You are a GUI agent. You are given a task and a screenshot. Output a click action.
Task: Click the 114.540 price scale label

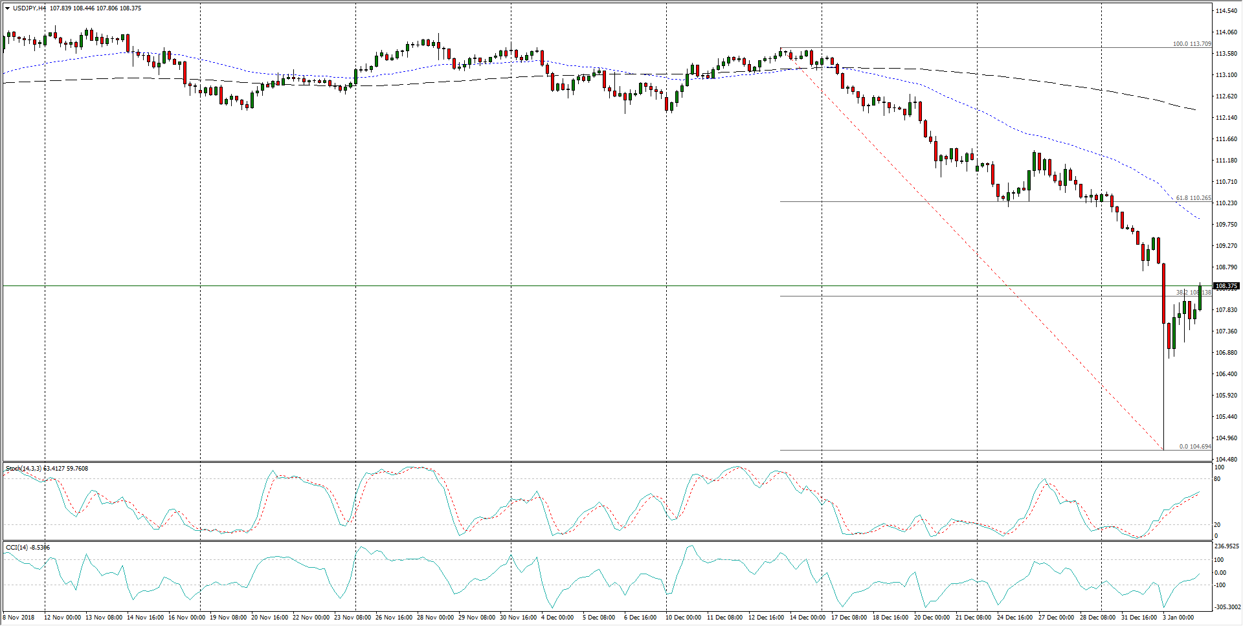pos(1226,11)
